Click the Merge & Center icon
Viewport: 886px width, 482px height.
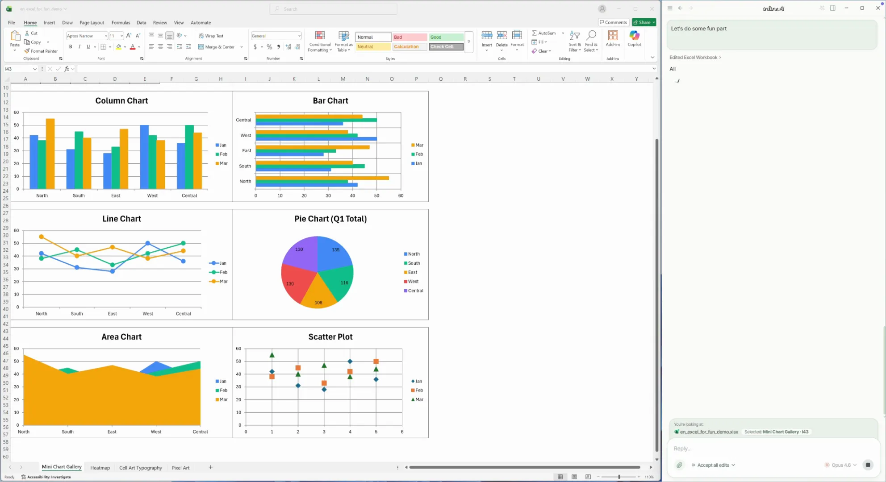tap(201, 47)
